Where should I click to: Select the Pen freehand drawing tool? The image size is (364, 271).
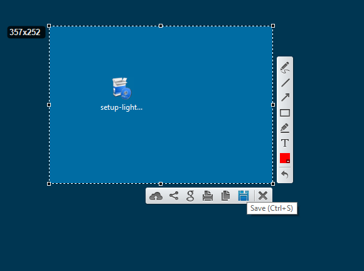coord(285,68)
